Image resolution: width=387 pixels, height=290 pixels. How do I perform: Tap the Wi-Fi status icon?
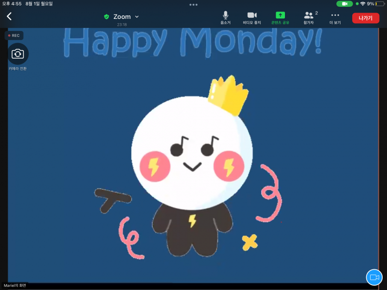click(363, 4)
